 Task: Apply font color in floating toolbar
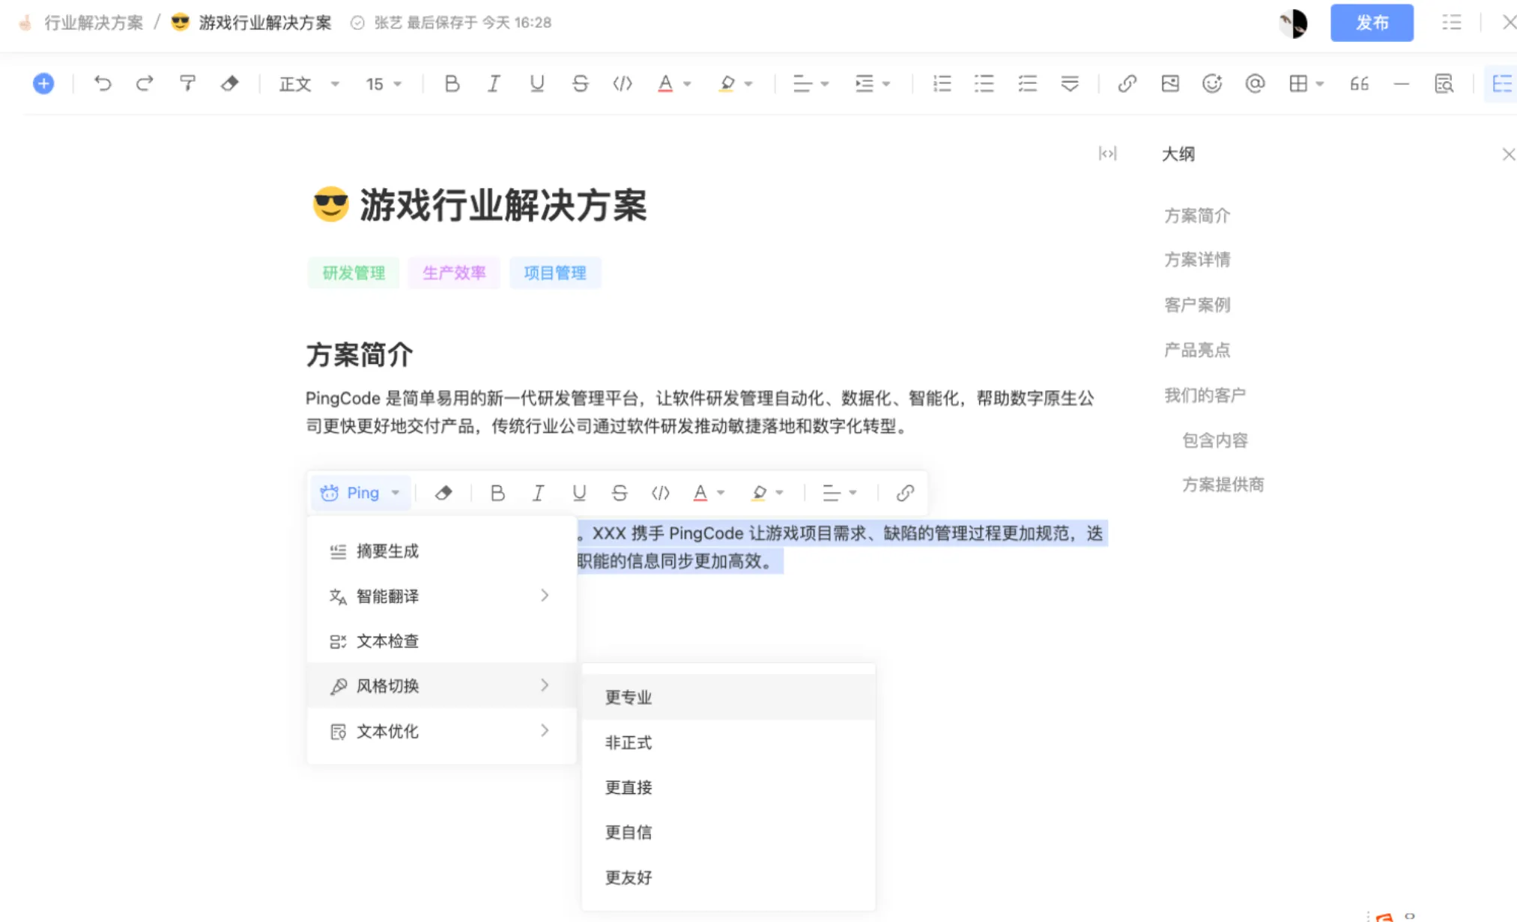[x=700, y=493]
